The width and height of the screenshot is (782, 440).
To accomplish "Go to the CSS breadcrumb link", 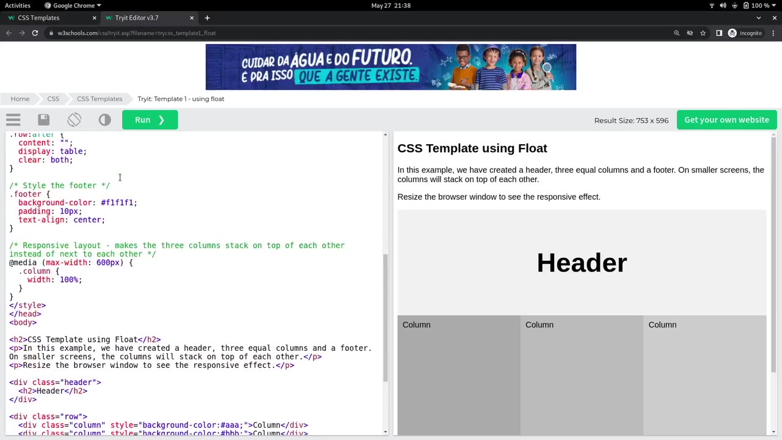I will tap(53, 98).
